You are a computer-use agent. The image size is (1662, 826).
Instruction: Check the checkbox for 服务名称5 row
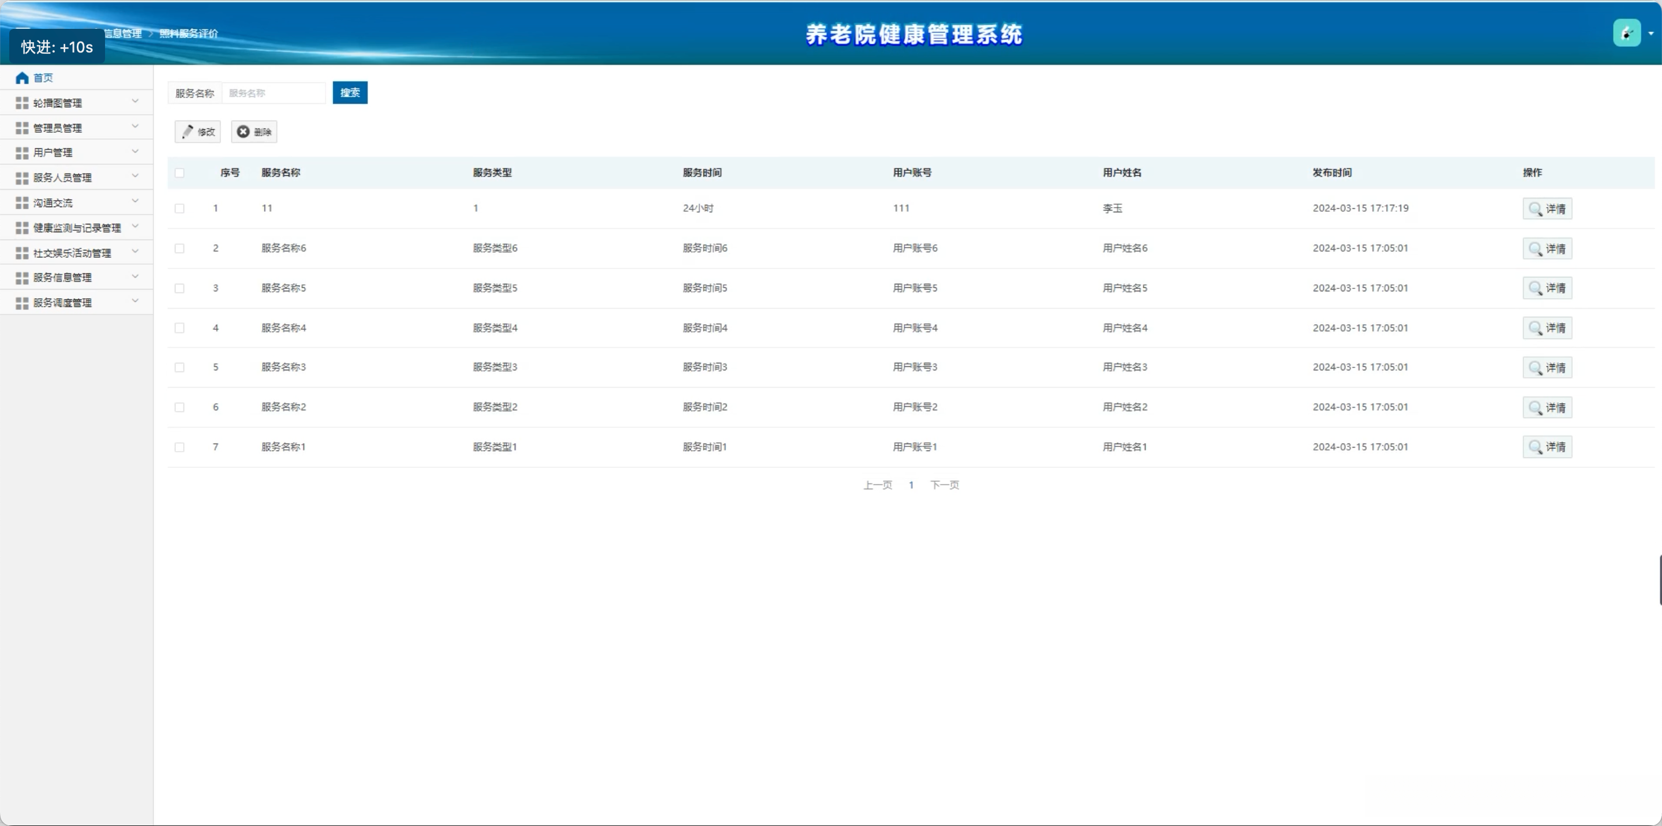tap(179, 288)
